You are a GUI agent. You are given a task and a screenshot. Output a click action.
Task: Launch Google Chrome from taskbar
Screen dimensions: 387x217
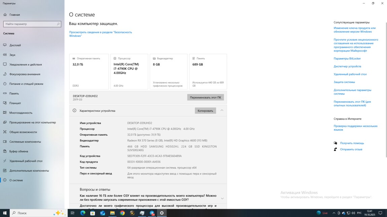pos(122,213)
